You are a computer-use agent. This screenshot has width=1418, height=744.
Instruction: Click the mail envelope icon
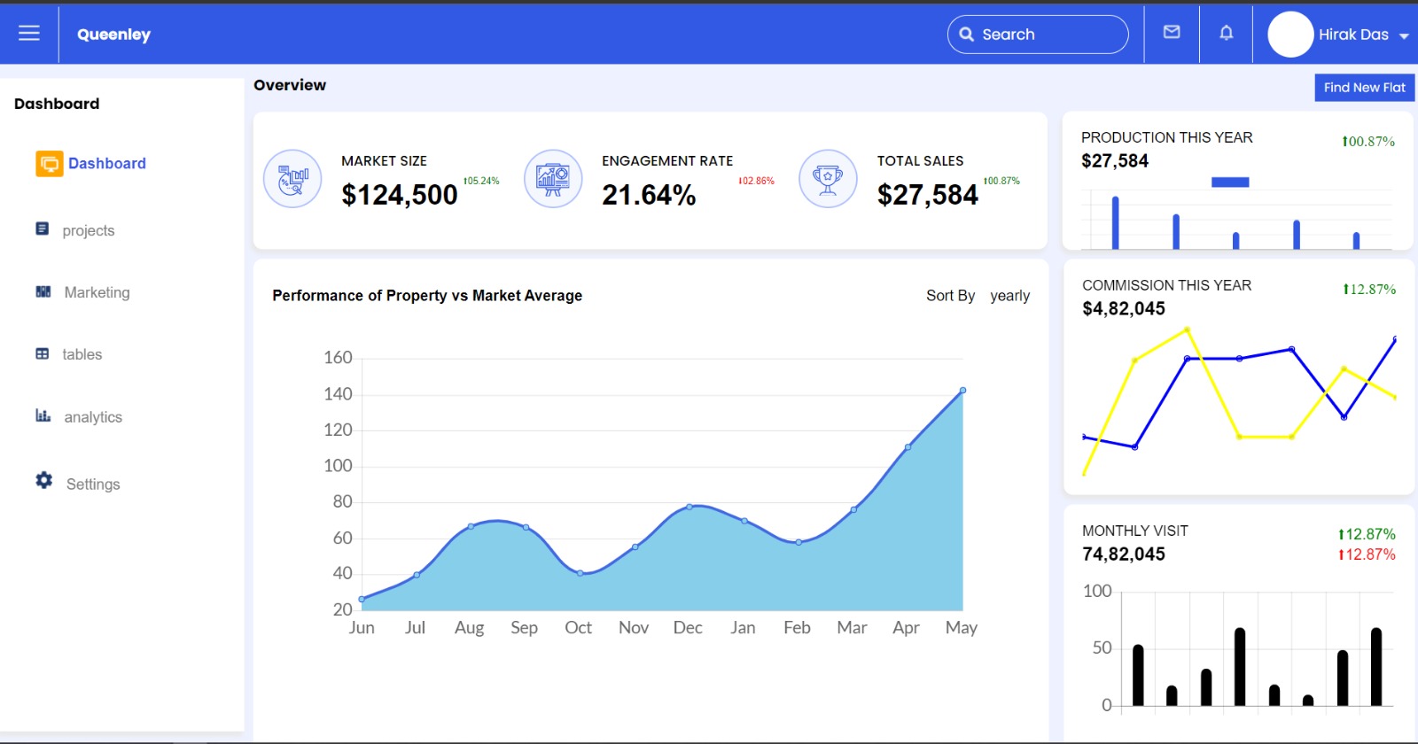coord(1172,33)
